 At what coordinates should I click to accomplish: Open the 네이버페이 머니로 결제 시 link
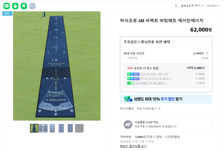tap(151, 83)
